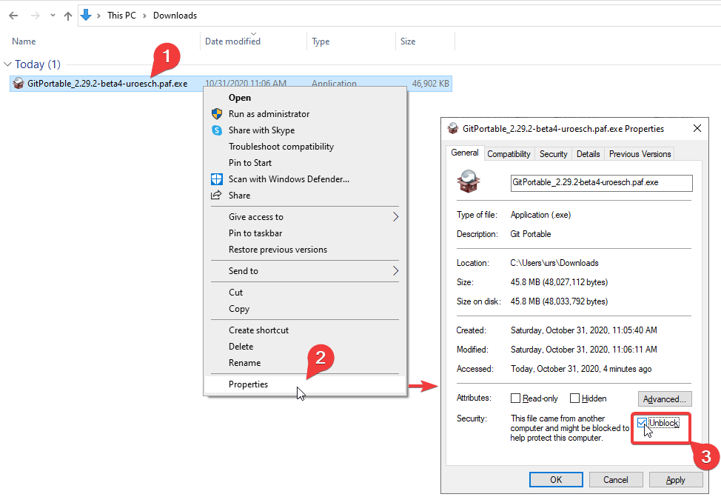Switch to the Details tab
721x497 pixels.
588,154
